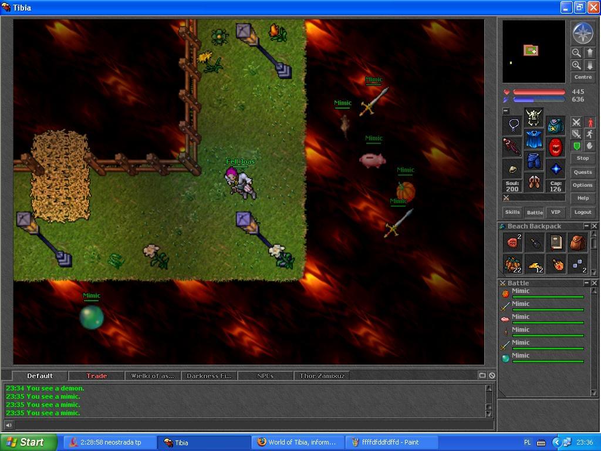This screenshot has height=451, width=601.
Task: Select the stack of 12 yellow cheese
Action: pos(534,264)
